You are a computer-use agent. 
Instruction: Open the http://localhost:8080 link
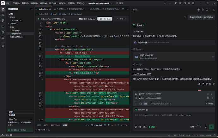pos(142,74)
